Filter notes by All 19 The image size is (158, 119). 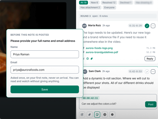pos(83,3)
